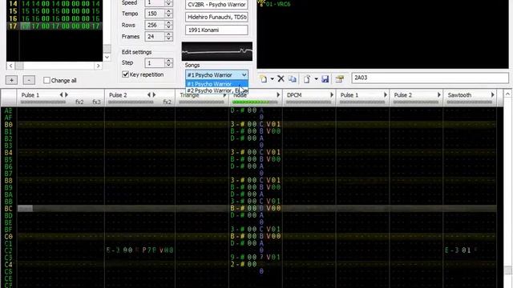Decrease Frames with the down arrow
Screen dimensions: 513x288
(169, 38)
